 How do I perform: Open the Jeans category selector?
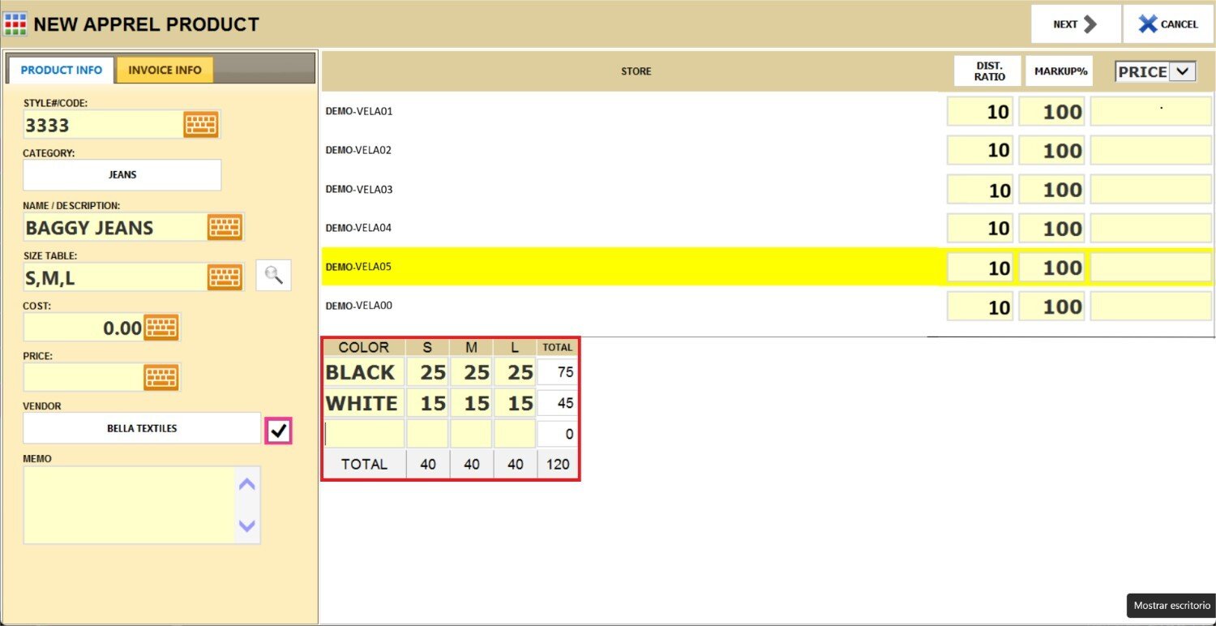coord(122,174)
